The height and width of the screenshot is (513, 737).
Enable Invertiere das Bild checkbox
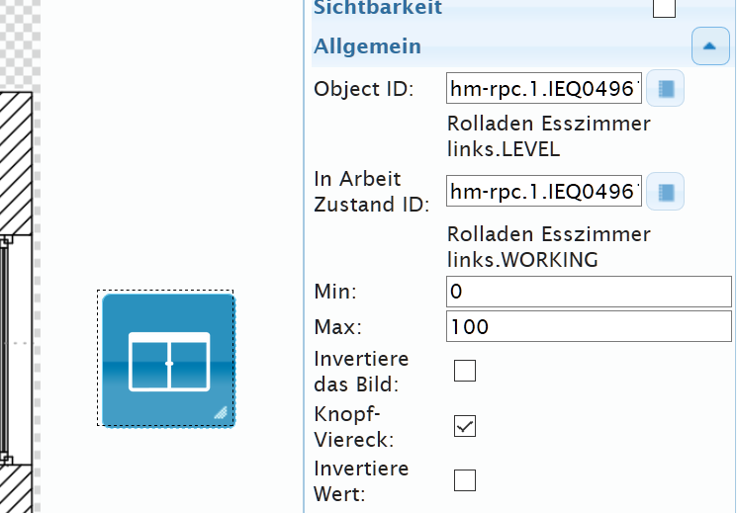point(464,371)
